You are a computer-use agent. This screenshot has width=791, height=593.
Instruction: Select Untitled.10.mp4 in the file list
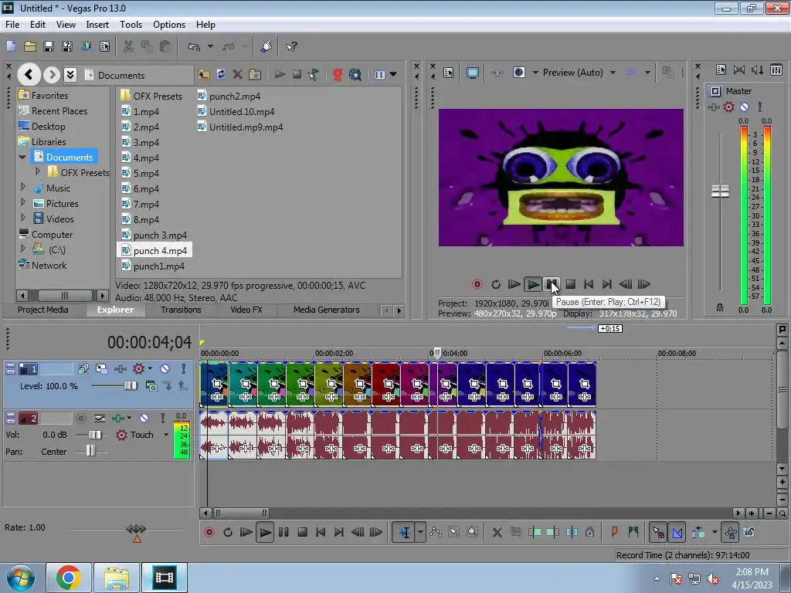tap(236, 112)
